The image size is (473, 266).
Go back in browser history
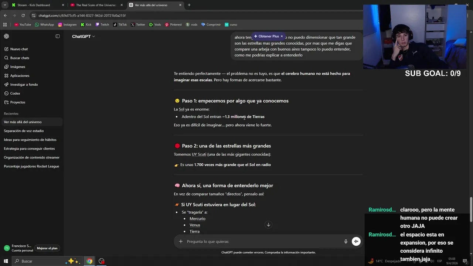[x=5, y=16]
